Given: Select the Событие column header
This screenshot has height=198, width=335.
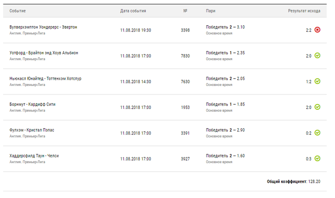Looking at the screenshot, I should tap(18, 11).
